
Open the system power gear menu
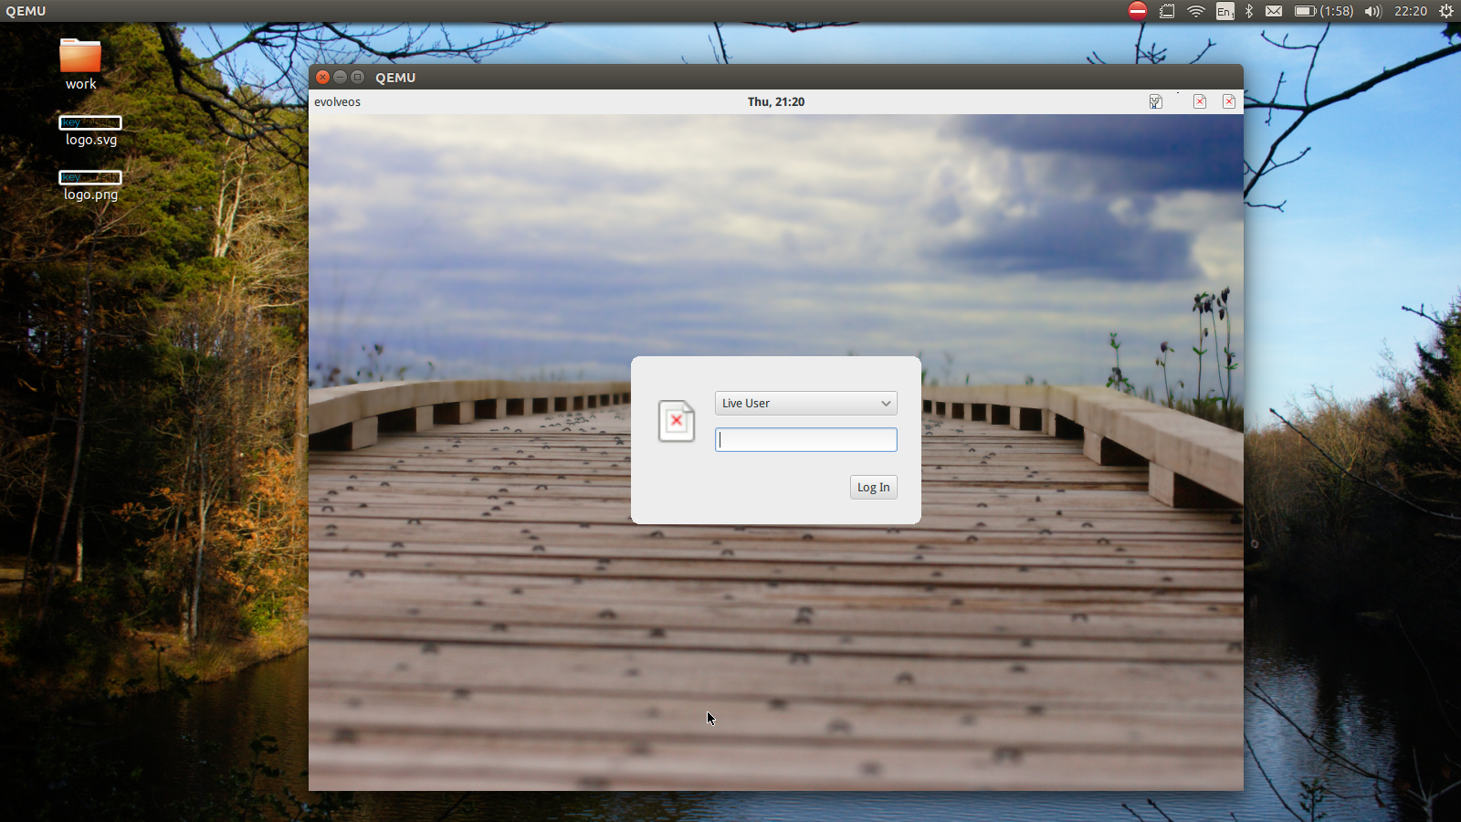[1446, 11]
